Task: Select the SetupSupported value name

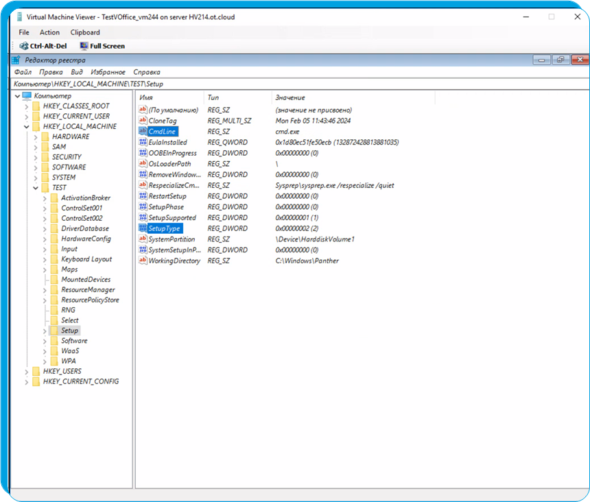Action: click(x=172, y=217)
